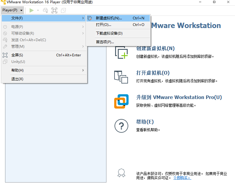Viewport: 235px width, 187px height.
Task: Click the blue-orange Workstation Pro upgrade icon
Action: tap(121, 101)
